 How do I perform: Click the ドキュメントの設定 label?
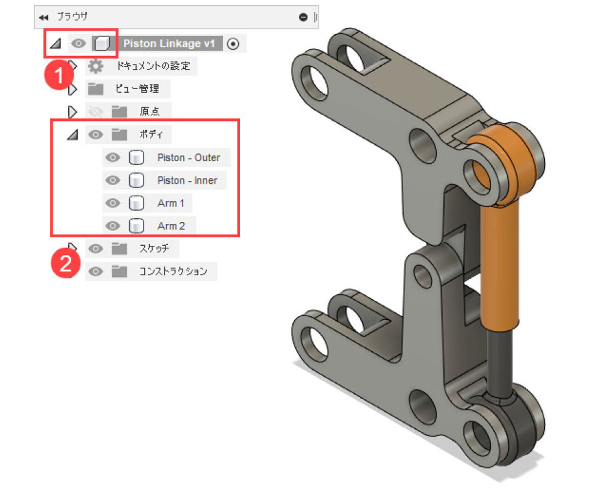pos(154,66)
